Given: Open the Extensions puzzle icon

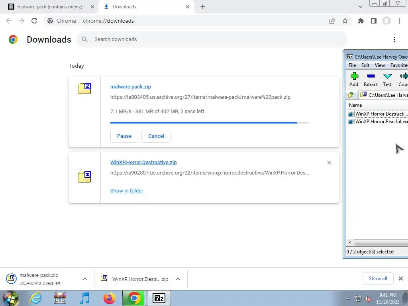Looking at the screenshot, I should [x=361, y=21].
